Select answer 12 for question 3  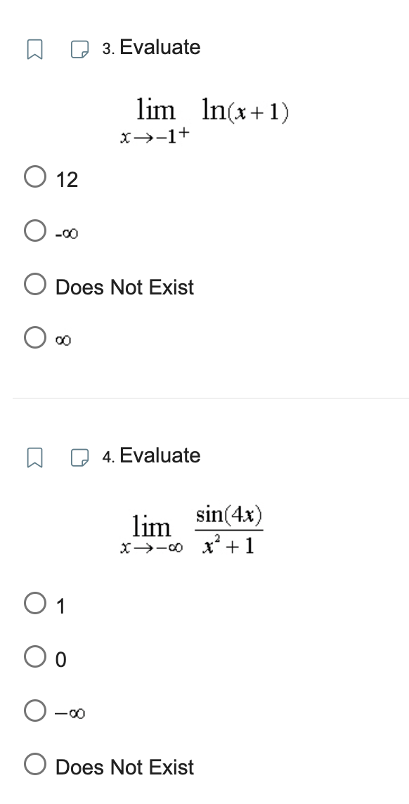point(34,178)
